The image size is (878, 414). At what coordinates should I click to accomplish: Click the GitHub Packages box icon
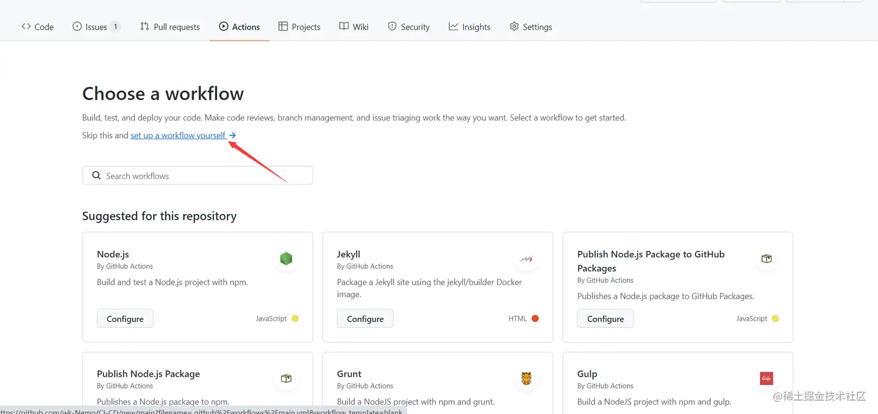[767, 259]
